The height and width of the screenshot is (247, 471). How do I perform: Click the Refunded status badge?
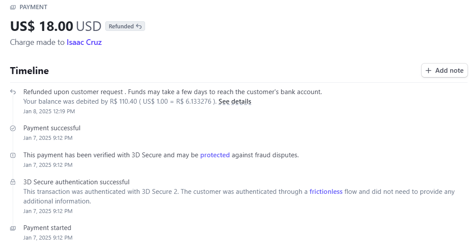click(125, 26)
